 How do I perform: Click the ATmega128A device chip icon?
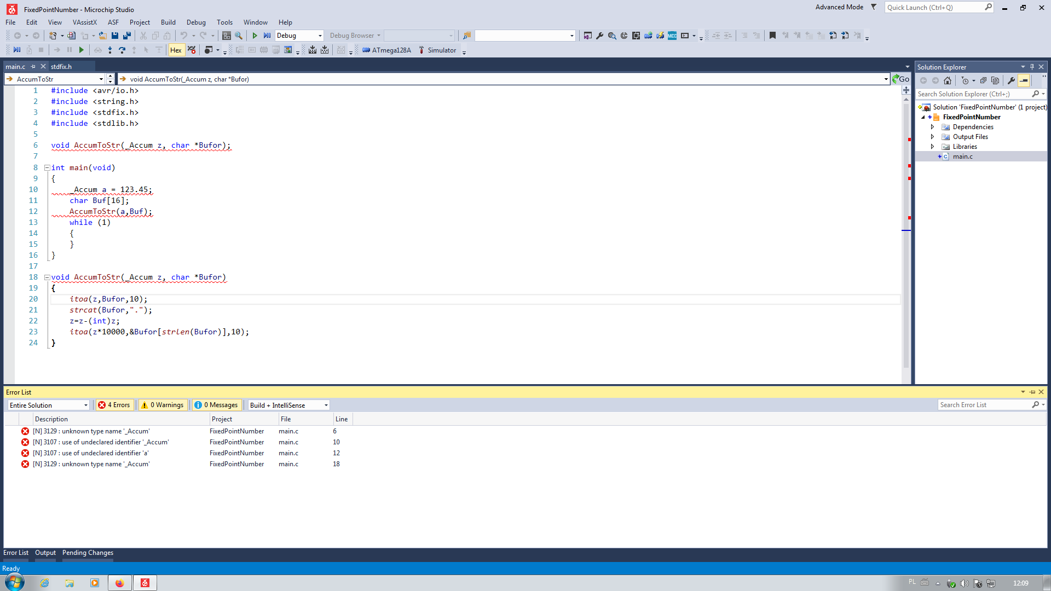coord(366,50)
